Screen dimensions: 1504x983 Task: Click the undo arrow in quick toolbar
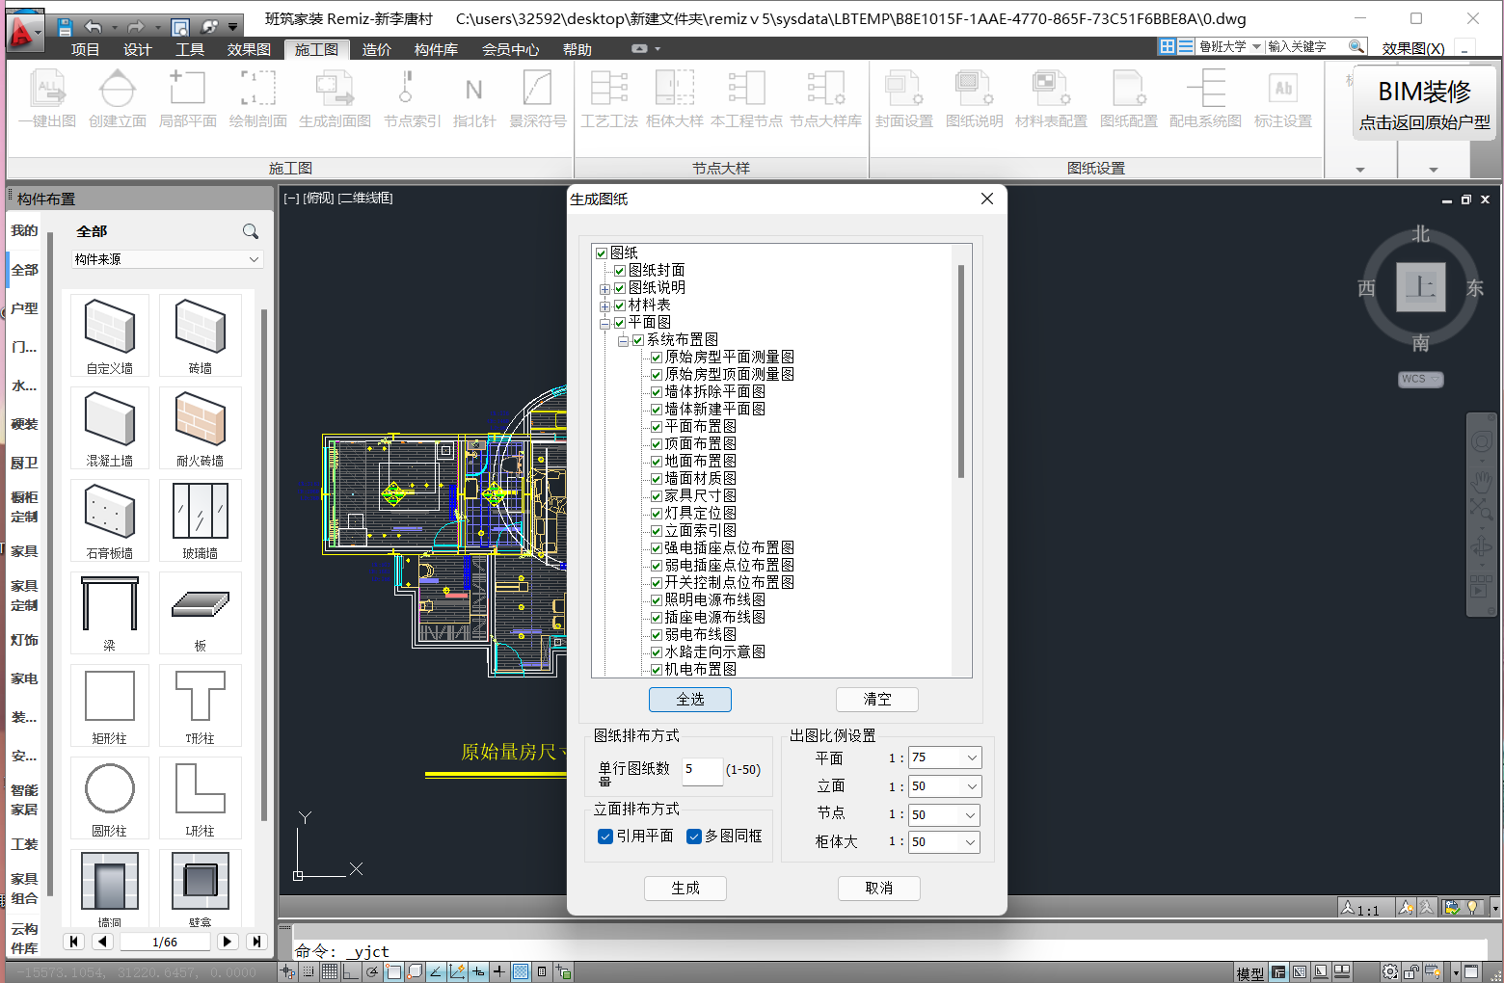tap(94, 27)
